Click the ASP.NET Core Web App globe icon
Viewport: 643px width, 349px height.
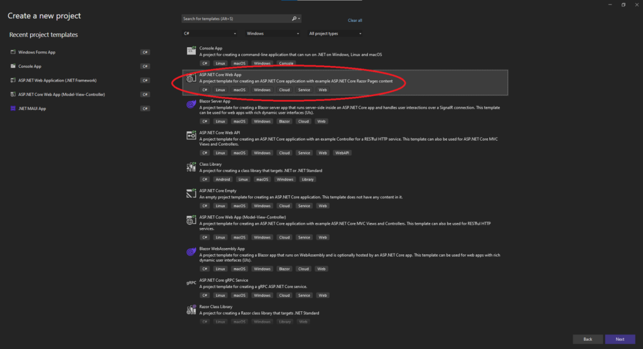[x=191, y=78]
